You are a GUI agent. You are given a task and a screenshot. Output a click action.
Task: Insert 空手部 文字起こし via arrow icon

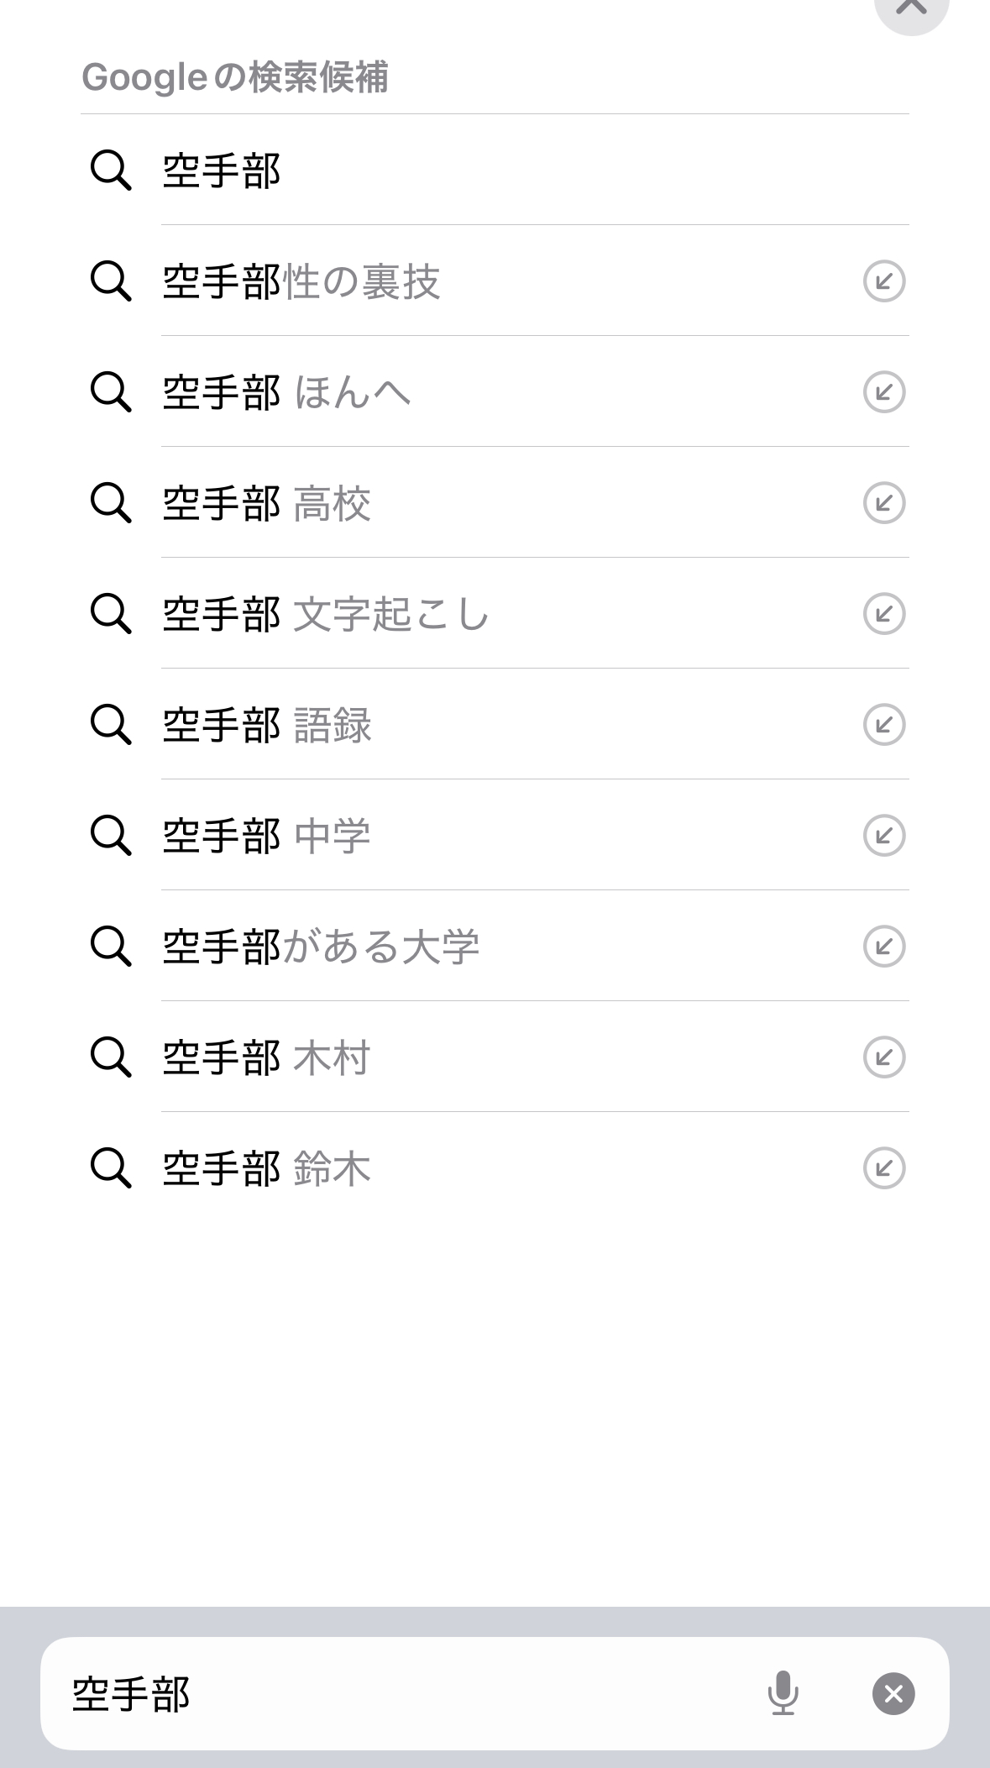[x=884, y=613]
